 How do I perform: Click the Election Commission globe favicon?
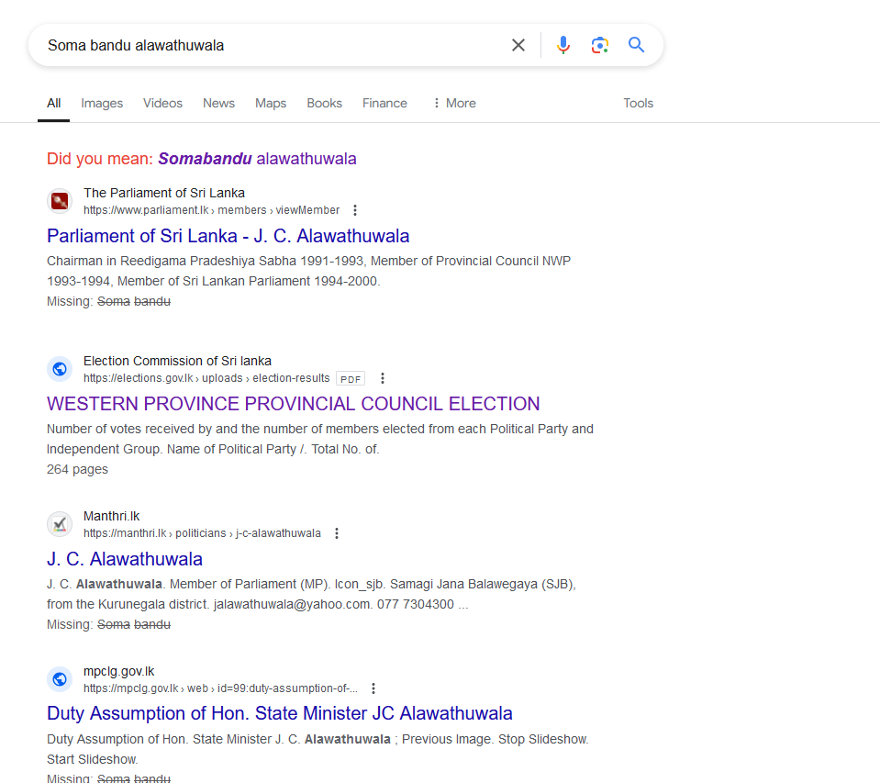pyautogui.click(x=60, y=369)
